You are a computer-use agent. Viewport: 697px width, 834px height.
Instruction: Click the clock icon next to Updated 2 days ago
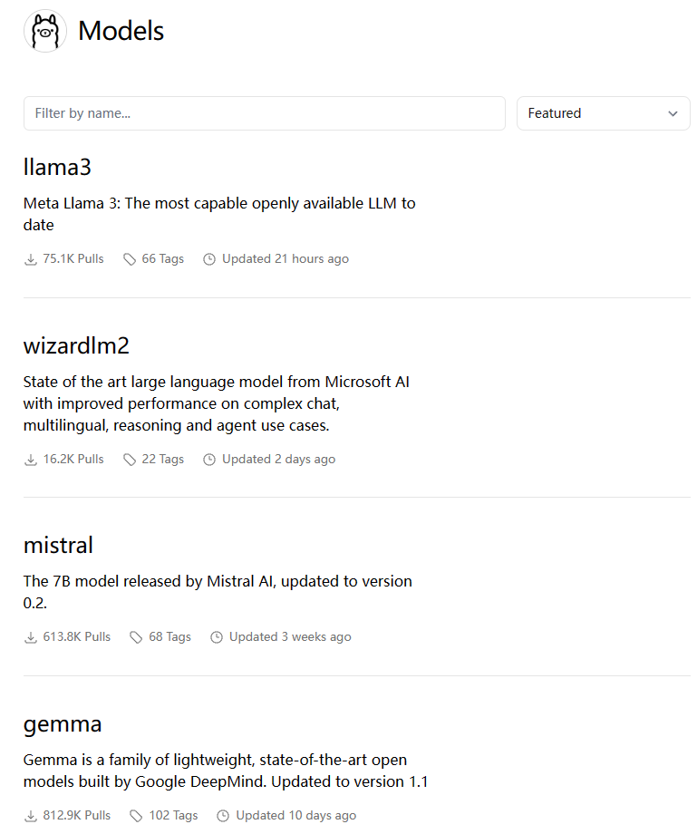tap(209, 460)
